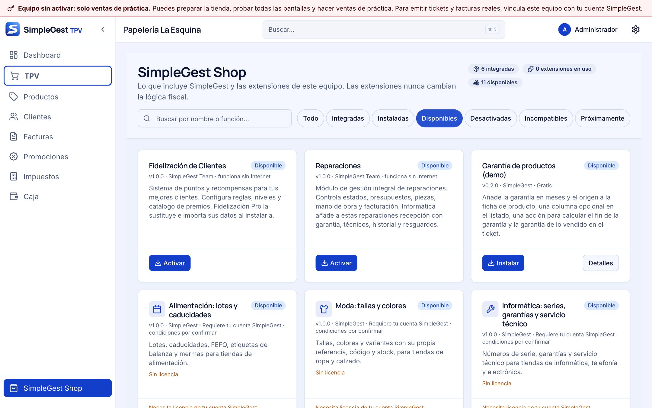
Task: Click the Alimentación calendar icon
Action: tap(157, 309)
